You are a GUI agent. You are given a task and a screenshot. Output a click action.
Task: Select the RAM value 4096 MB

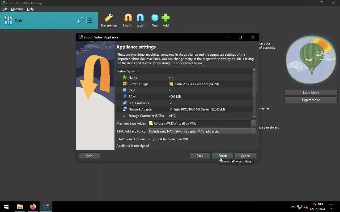(175, 96)
